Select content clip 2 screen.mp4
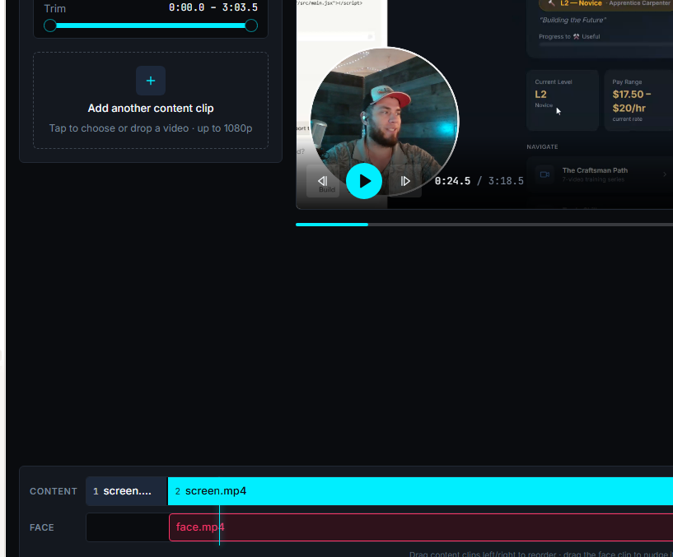This screenshot has width=673, height=557. pyautogui.click(x=420, y=491)
